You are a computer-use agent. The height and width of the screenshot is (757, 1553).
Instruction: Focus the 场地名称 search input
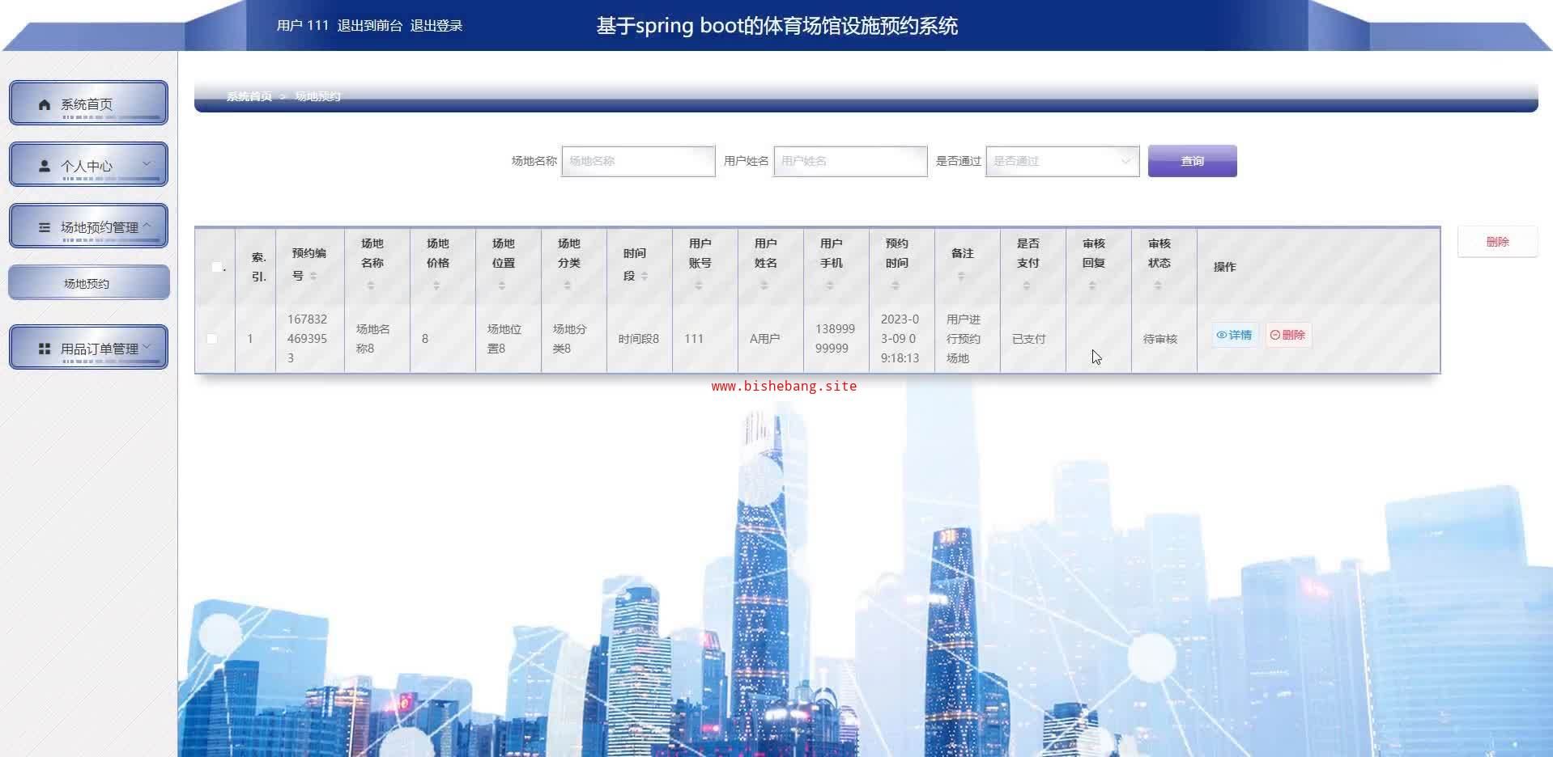click(638, 161)
